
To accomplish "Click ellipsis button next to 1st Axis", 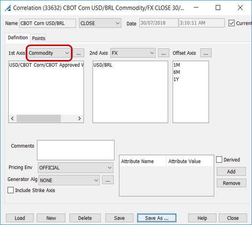I will pos(79,53).
